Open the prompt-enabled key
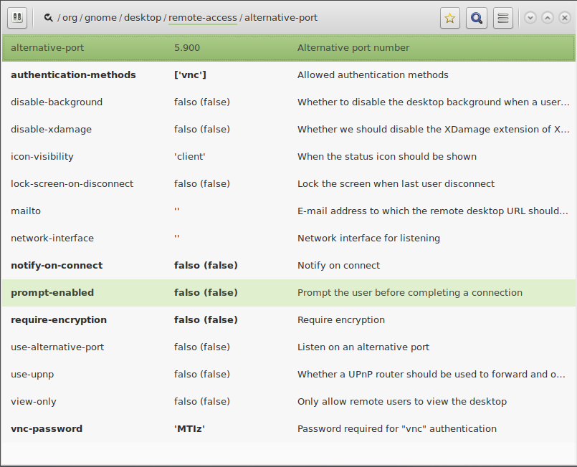The image size is (577, 467). pyautogui.click(x=288, y=293)
